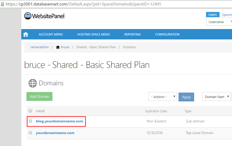Click the page title bruce - Shared heading

pyautogui.click(x=87, y=65)
